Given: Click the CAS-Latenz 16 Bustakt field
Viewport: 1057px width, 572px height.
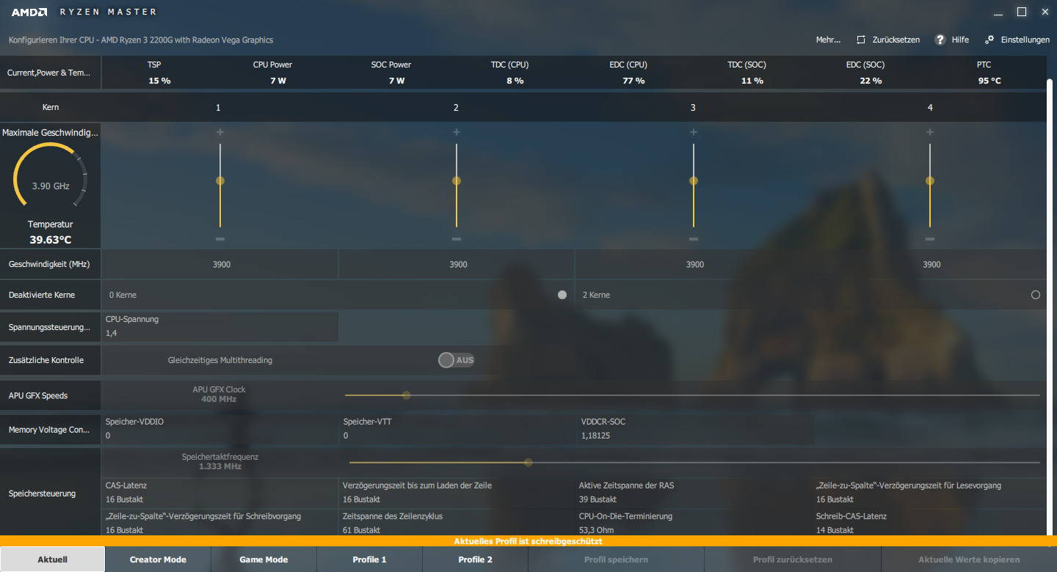Looking at the screenshot, I should pyautogui.click(x=220, y=493).
